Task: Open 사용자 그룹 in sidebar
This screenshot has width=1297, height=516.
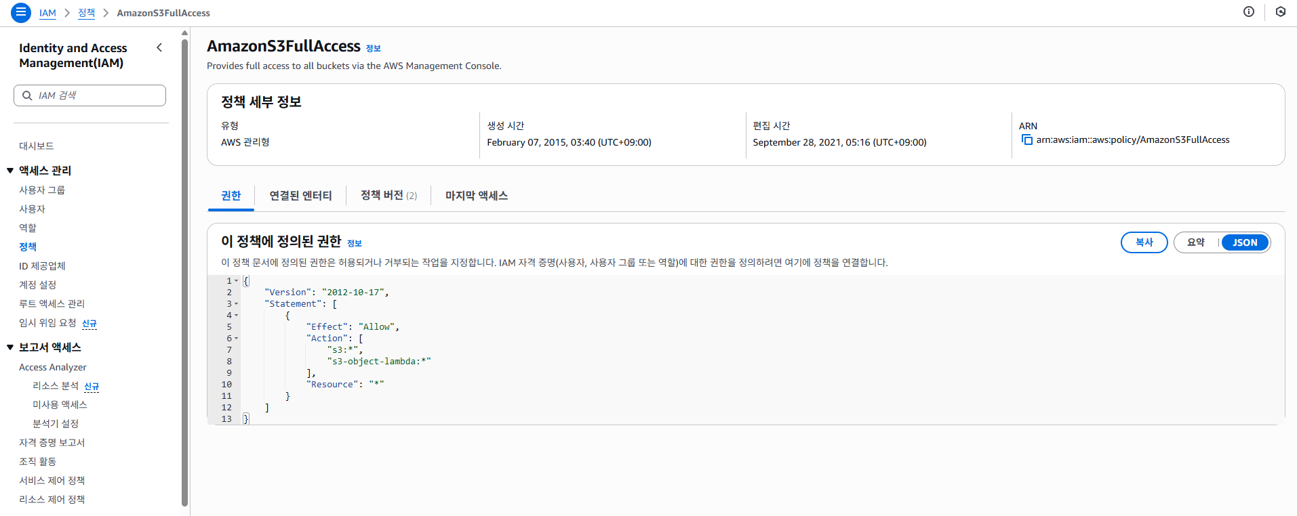Action: pyautogui.click(x=42, y=190)
